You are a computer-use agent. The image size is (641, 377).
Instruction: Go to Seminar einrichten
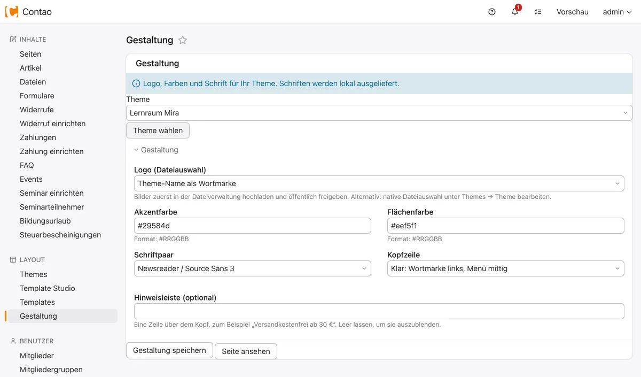[52, 193]
